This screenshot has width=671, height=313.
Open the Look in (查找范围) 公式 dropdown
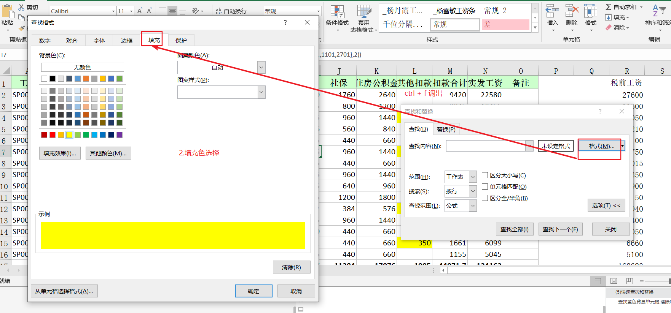click(473, 206)
